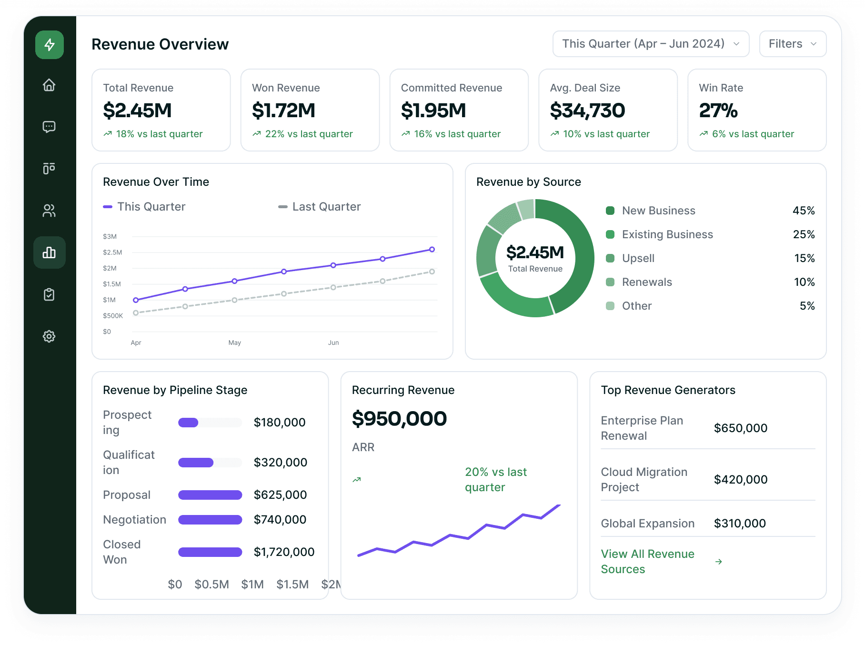Image resolution: width=865 pixels, height=646 pixels.
Task: Open the Tasks clipboard sidebar icon
Action: (x=49, y=294)
